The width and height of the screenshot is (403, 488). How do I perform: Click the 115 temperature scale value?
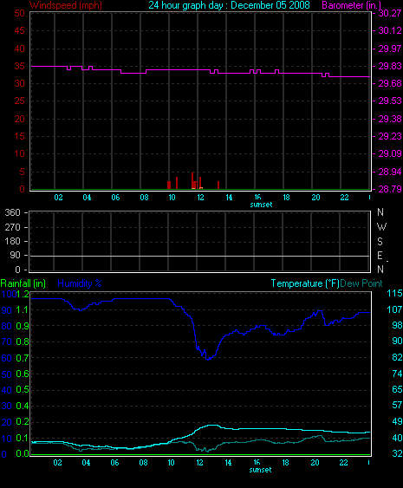pyautogui.click(x=394, y=293)
